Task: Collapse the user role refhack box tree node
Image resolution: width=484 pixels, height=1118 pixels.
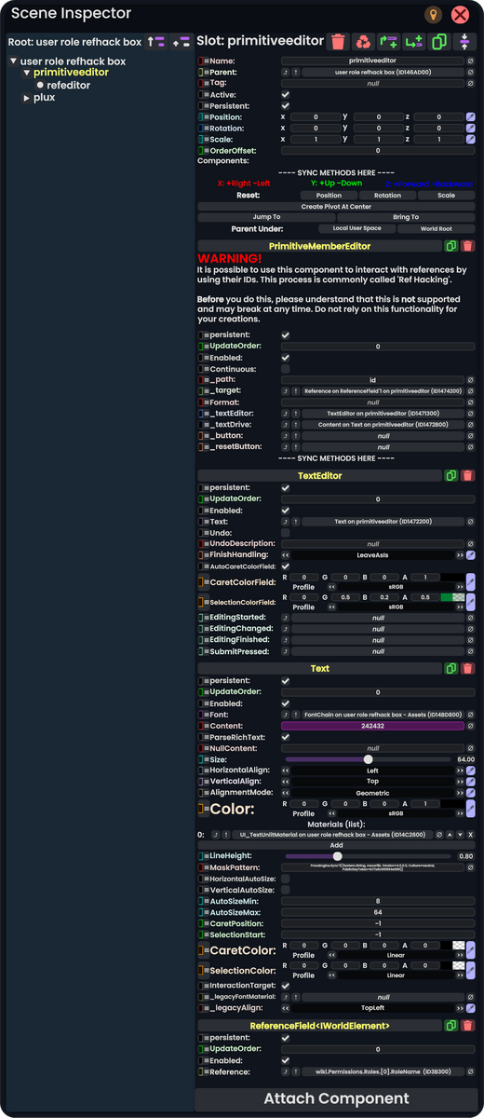Action: pos(13,61)
